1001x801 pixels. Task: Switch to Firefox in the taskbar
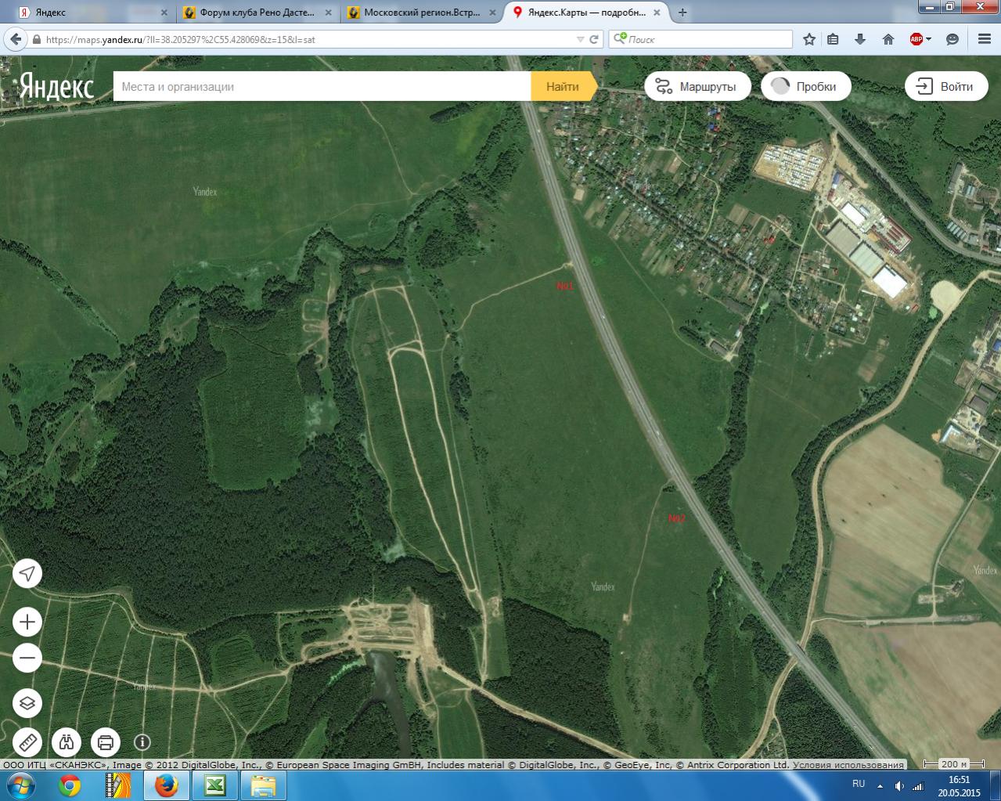pos(166,785)
